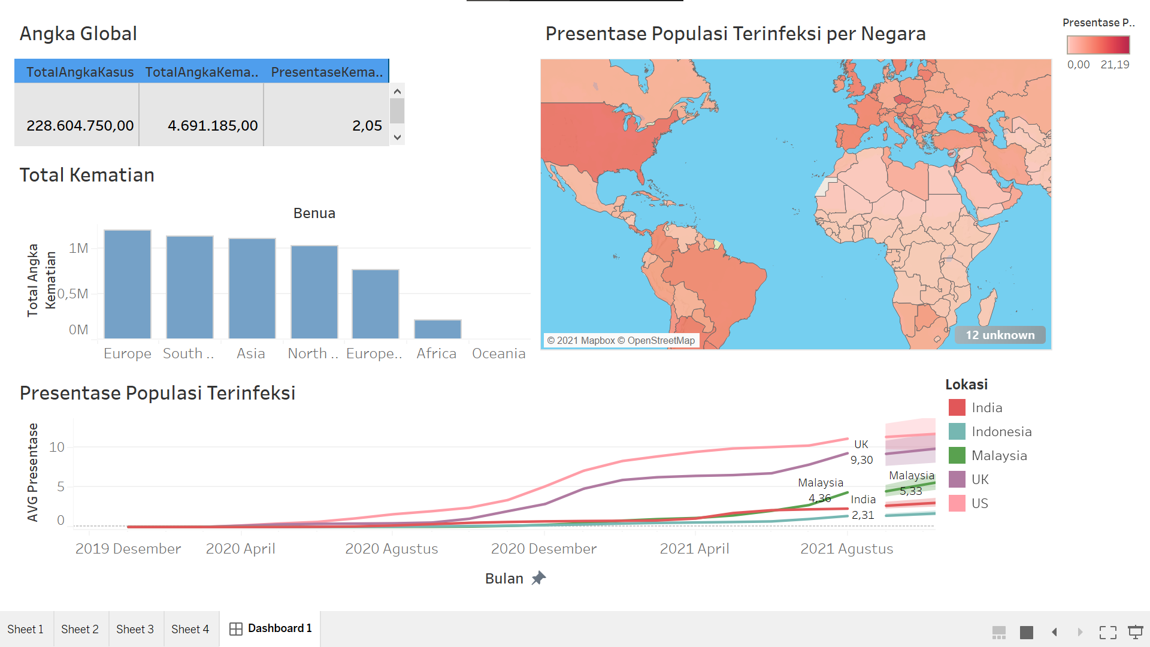1150x647 pixels.
Task: Click the pin icon next to Bulan
Action: [540, 578]
